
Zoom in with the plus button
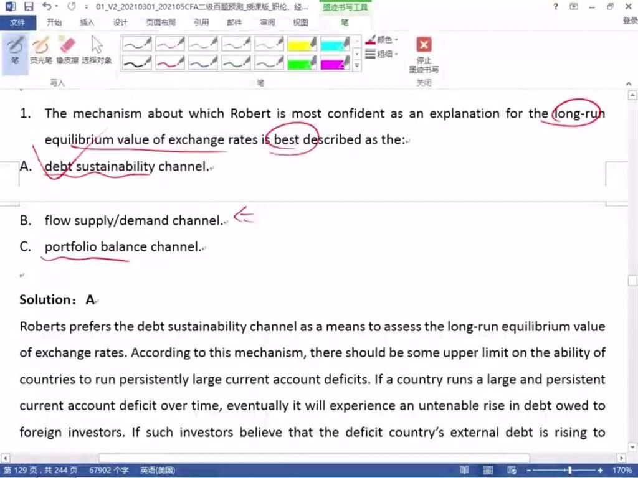(600, 471)
